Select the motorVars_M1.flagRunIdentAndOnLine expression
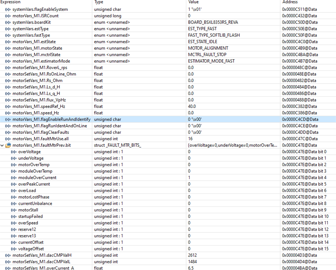336x270 pixels. (x=50, y=126)
